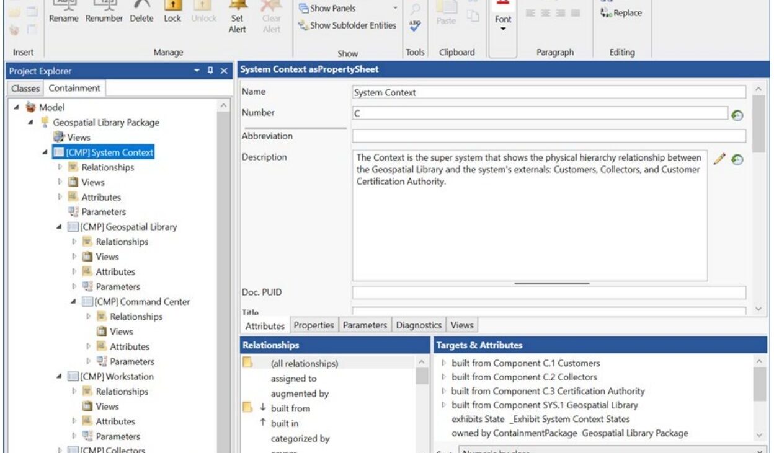This screenshot has height=453, width=774.
Task: Switch to the Classes tab
Action: click(x=25, y=89)
